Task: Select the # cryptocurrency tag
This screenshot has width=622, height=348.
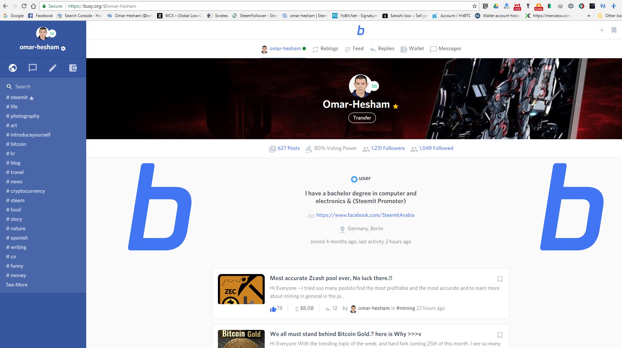Action: pos(25,191)
